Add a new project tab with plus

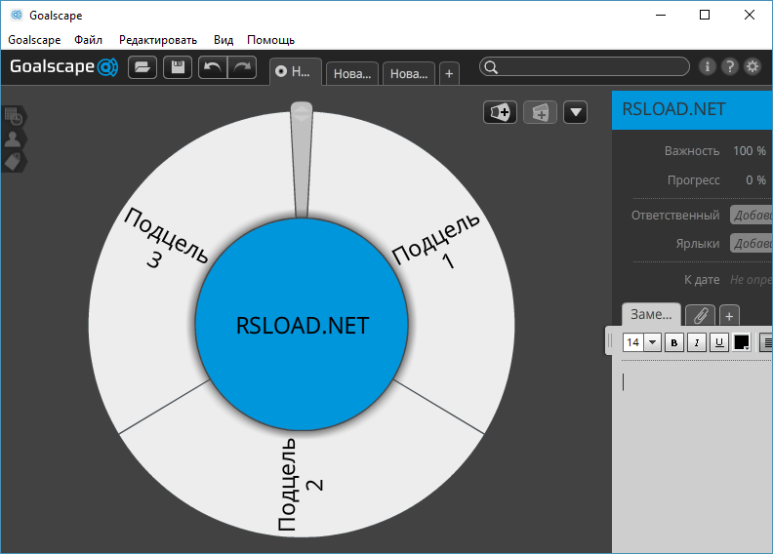[x=448, y=73]
